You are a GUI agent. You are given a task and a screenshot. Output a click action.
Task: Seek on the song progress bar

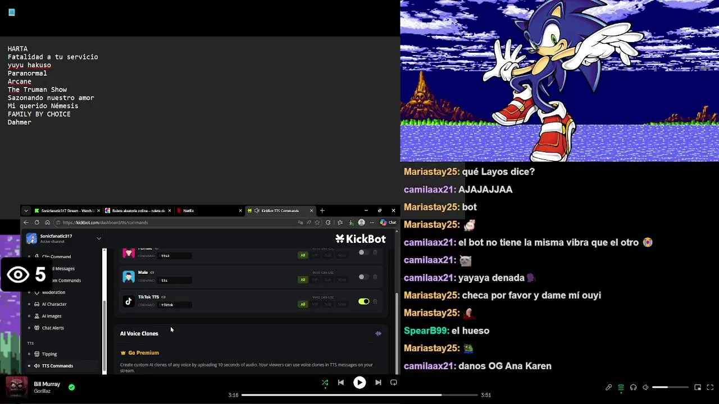click(359, 395)
